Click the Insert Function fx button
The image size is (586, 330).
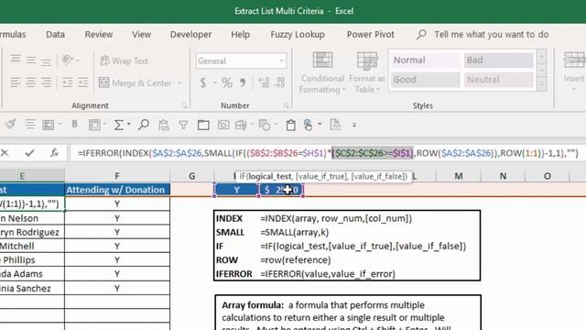pos(54,153)
